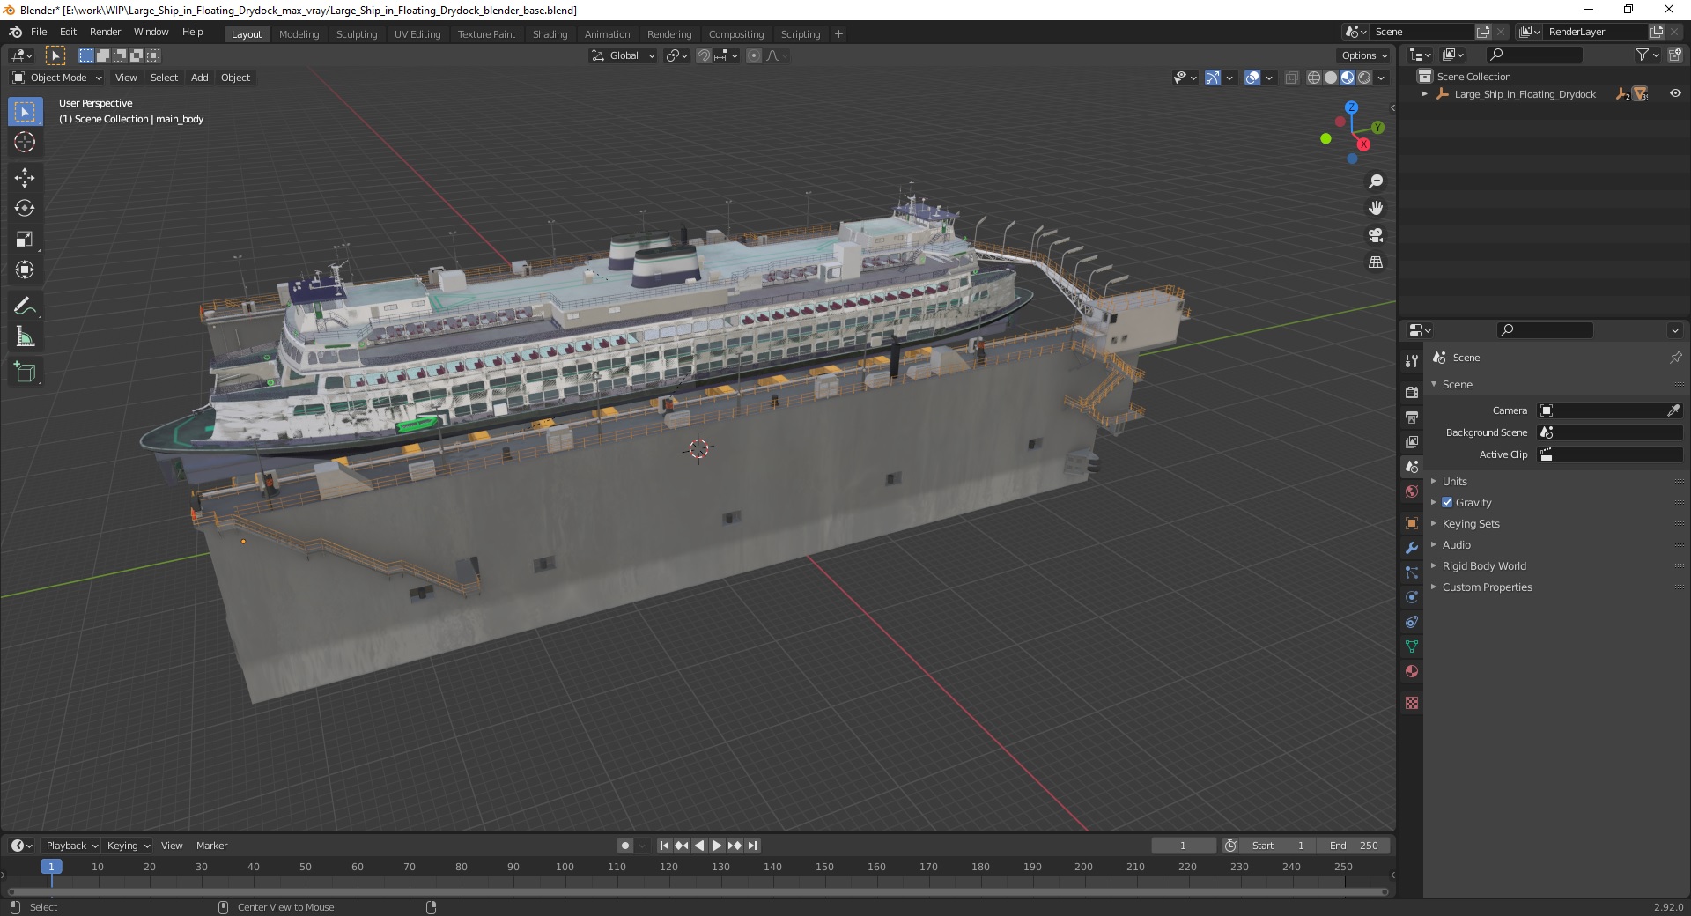This screenshot has width=1691, height=916.
Task: Open the Object properties tab
Action: pos(1412,523)
